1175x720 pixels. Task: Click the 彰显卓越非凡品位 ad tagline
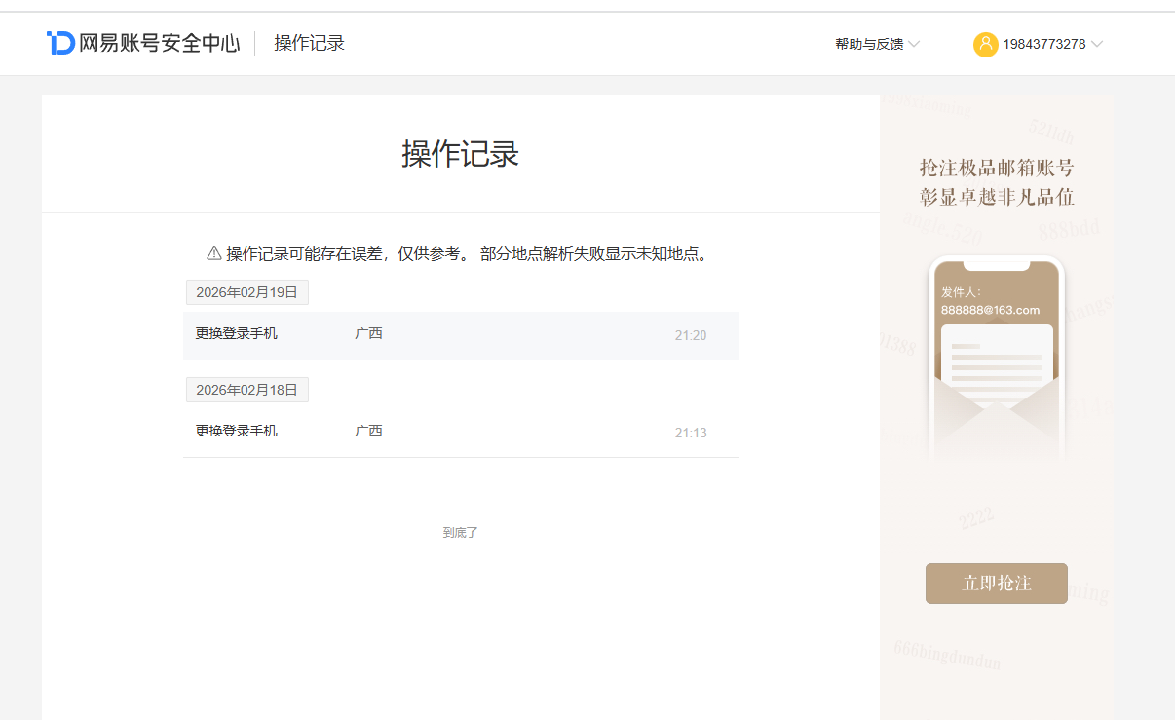pos(997,197)
